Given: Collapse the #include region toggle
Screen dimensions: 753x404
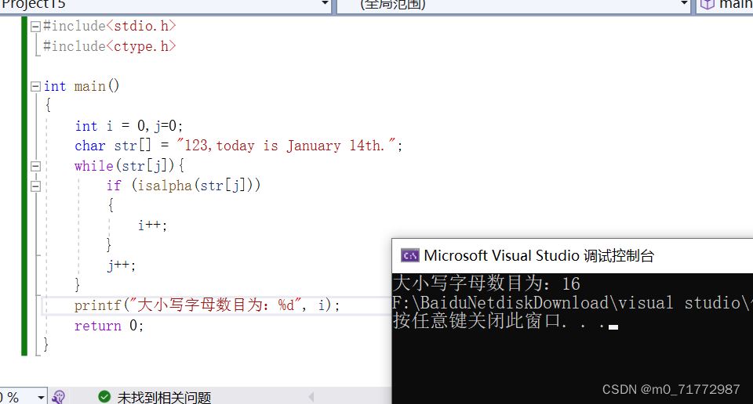Looking at the screenshot, I should pos(35,27).
